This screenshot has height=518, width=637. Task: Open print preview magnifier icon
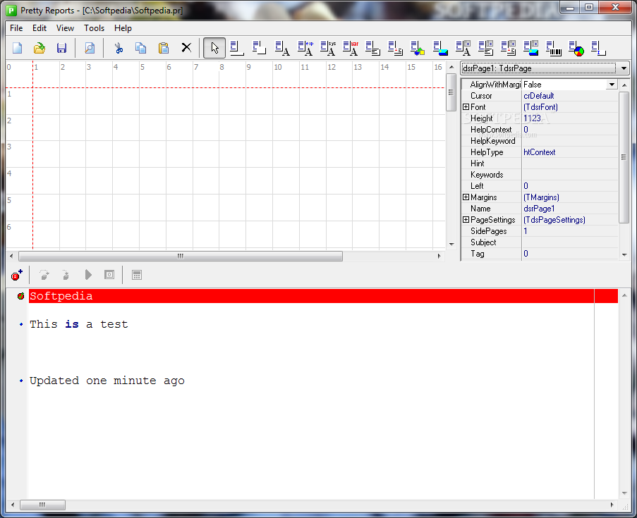90,49
